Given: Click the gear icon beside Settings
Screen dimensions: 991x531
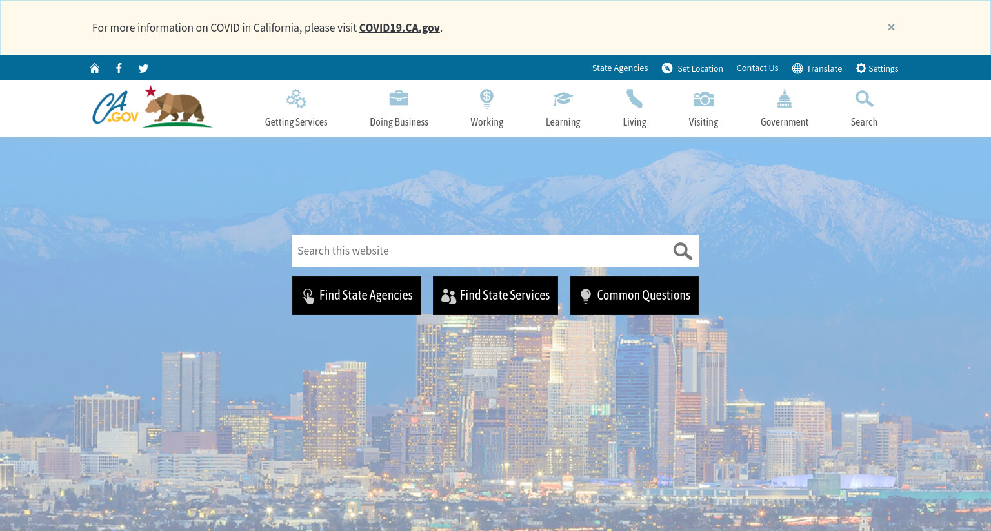Looking at the screenshot, I should pyautogui.click(x=861, y=68).
